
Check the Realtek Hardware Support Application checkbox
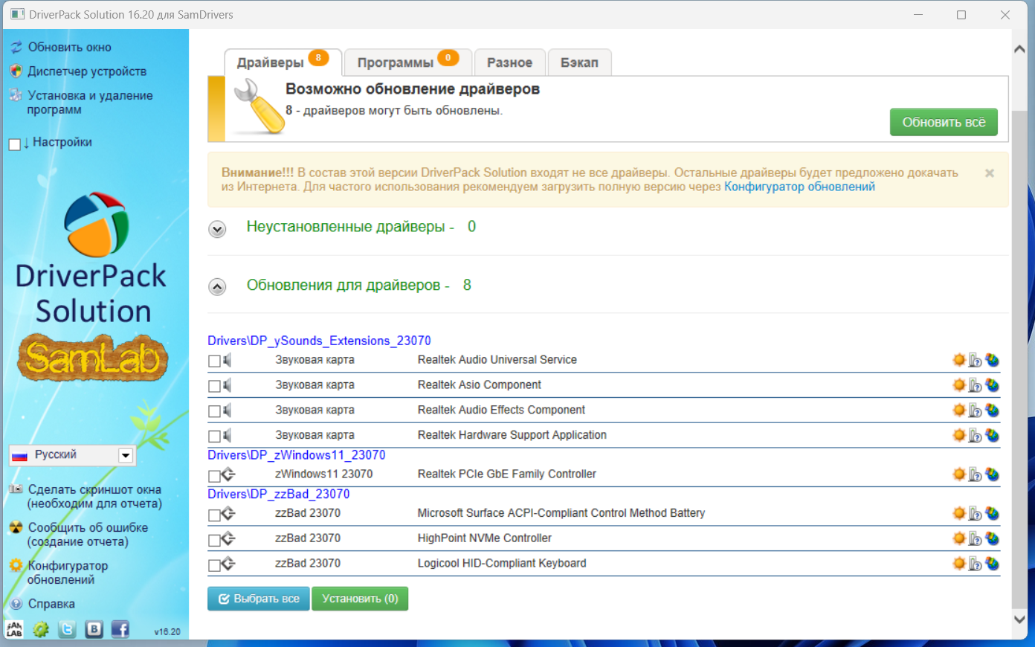pos(214,436)
